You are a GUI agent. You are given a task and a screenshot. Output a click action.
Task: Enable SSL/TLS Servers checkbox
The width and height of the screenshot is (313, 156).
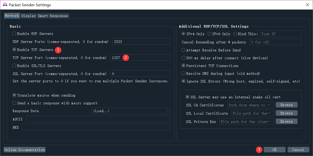coord(14,66)
